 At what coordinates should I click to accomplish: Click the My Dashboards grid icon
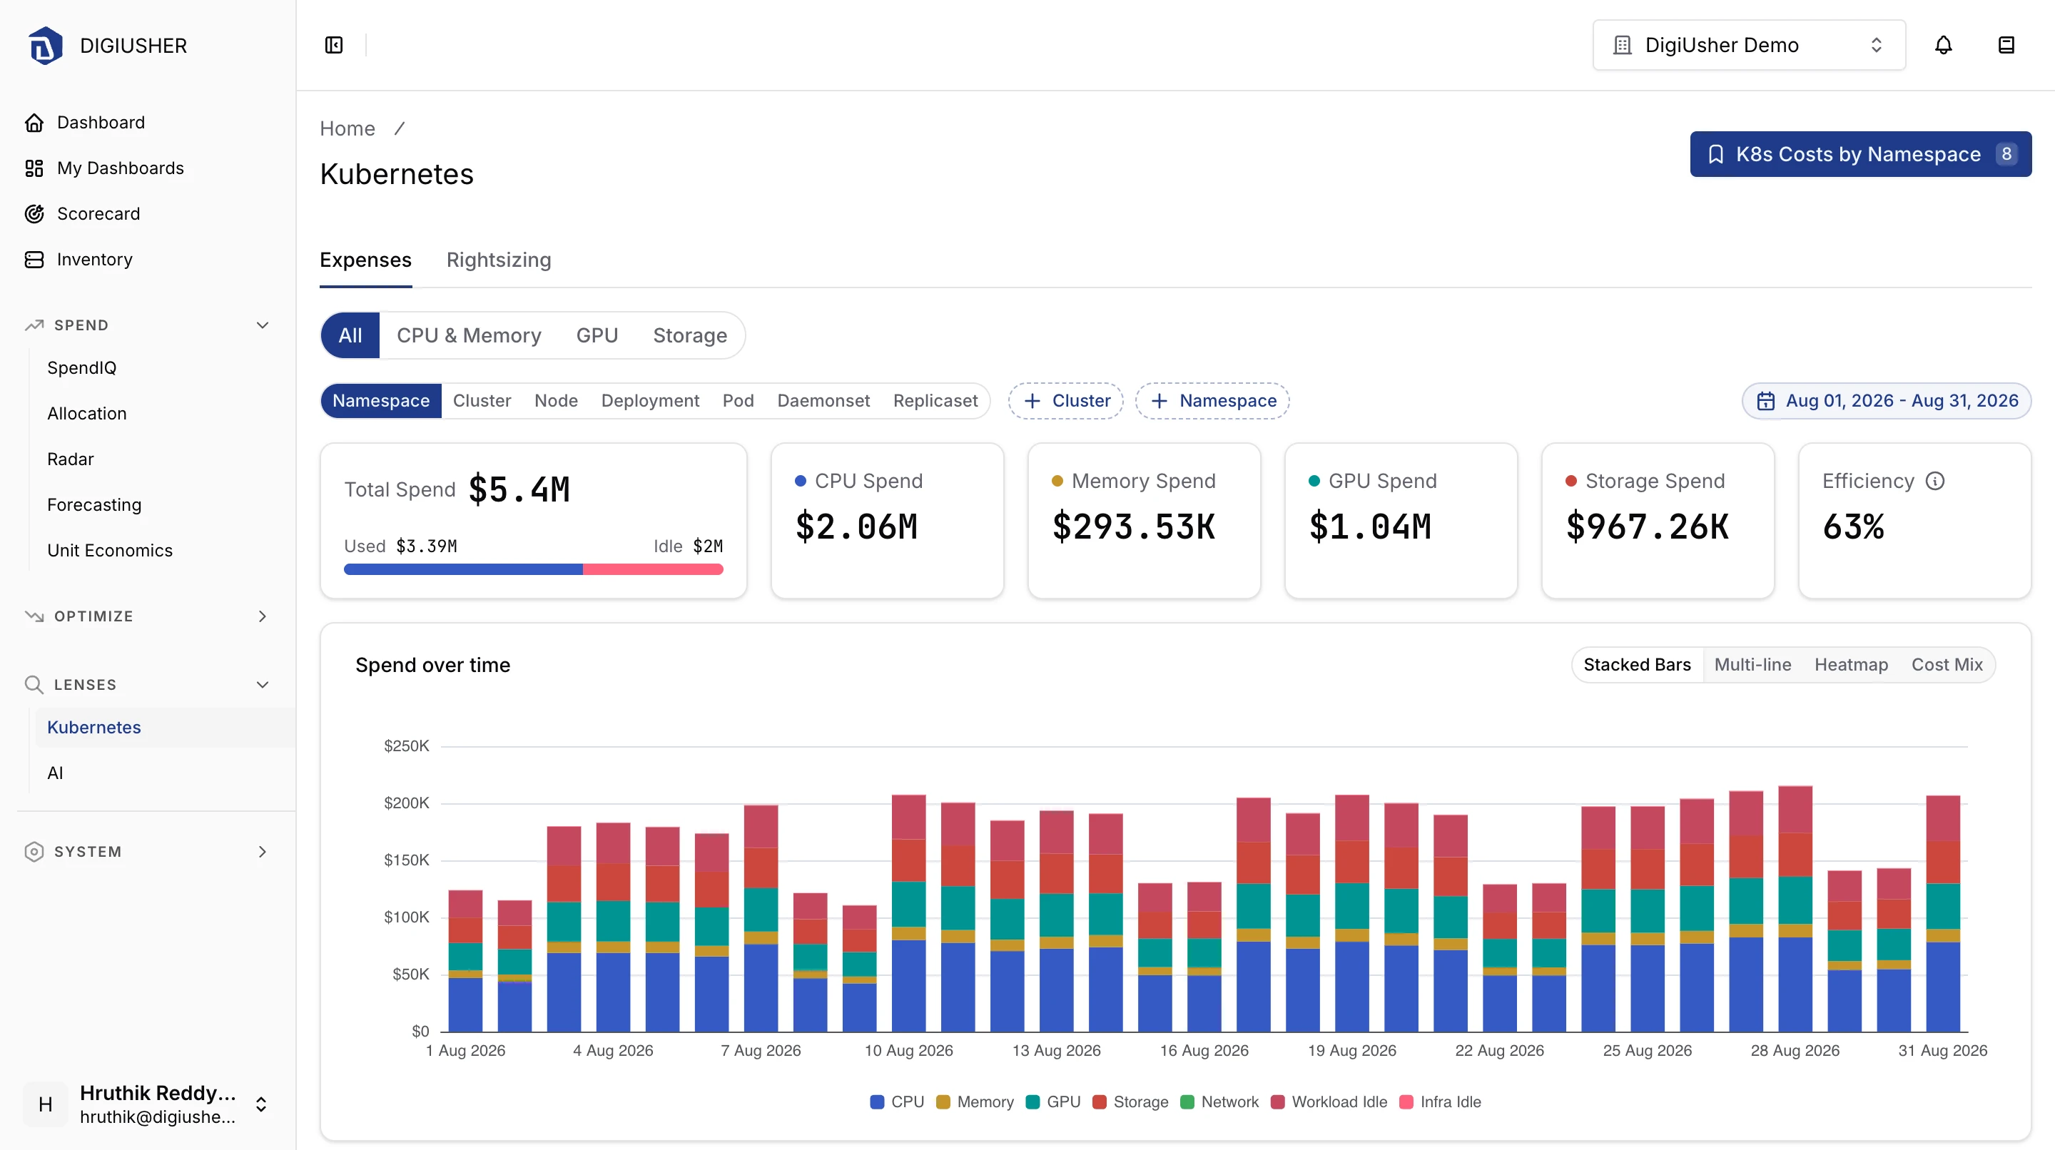tap(34, 168)
